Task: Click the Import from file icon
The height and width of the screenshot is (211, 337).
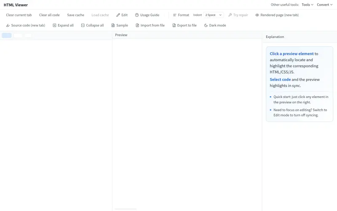Action: [137, 25]
